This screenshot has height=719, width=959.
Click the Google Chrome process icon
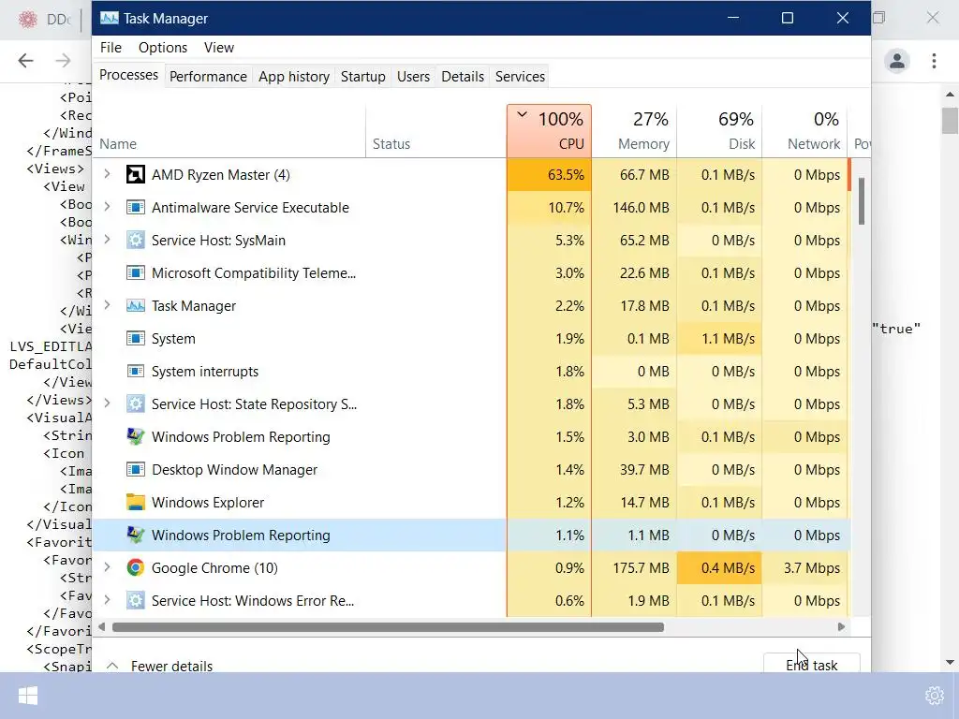(x=135, y=568)
